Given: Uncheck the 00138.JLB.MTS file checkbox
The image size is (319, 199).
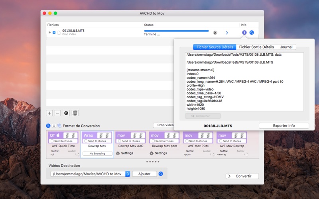Looking at the screenshot, I should 54,33.
